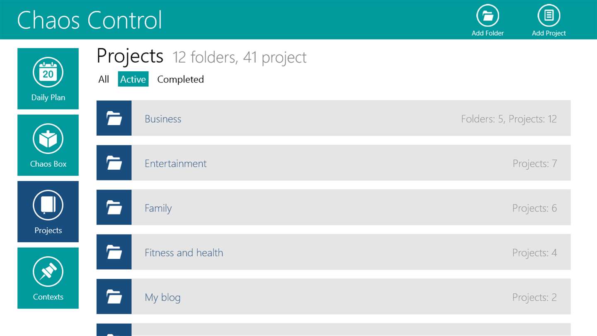Click the Add Project icon
Viewport: 597px width, 336px height.
548,16
